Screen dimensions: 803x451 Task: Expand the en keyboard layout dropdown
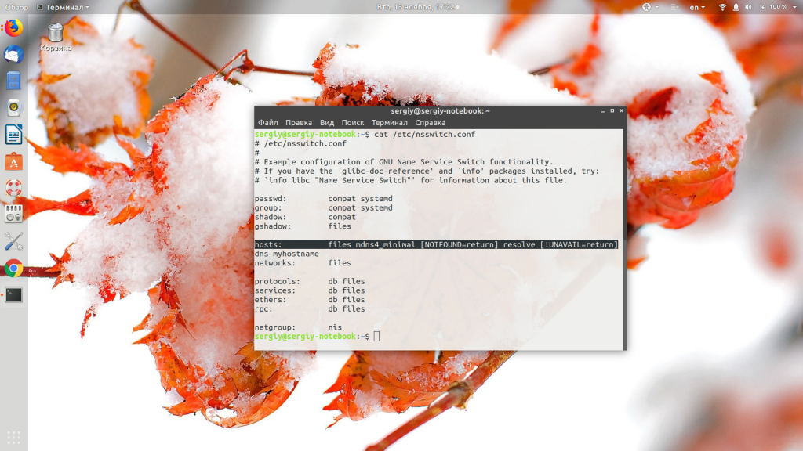click(697, 7)
